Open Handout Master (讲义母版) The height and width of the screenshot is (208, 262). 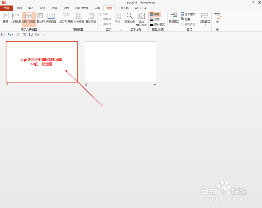point(79,18)
